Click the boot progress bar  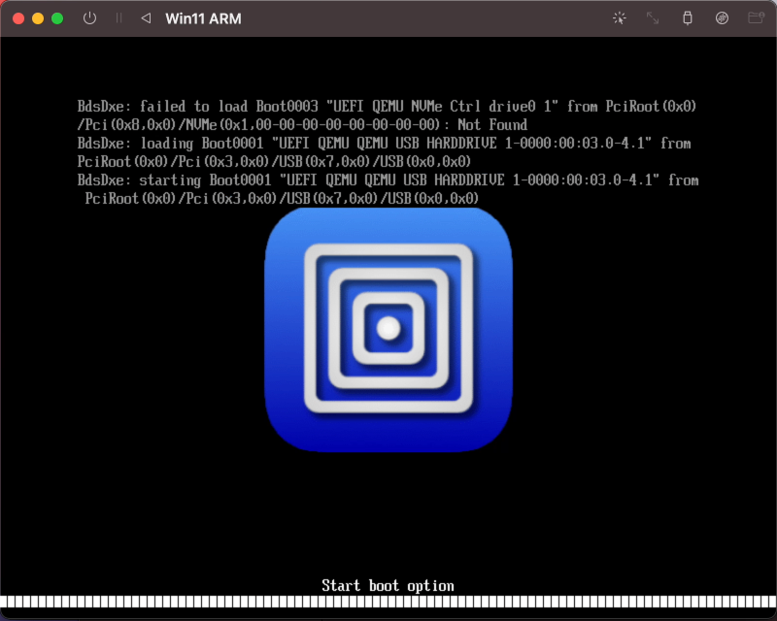[x=388, y=602]
